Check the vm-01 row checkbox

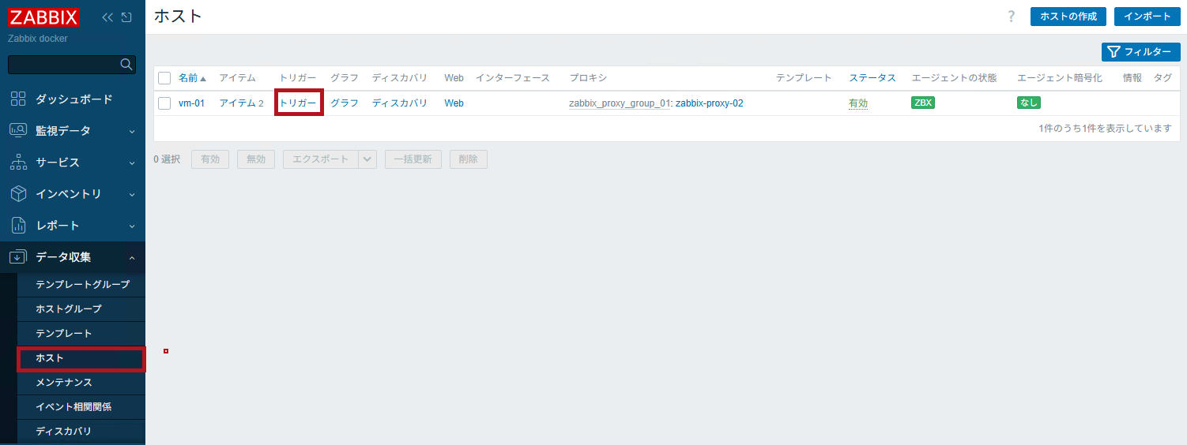pos(164,103)
